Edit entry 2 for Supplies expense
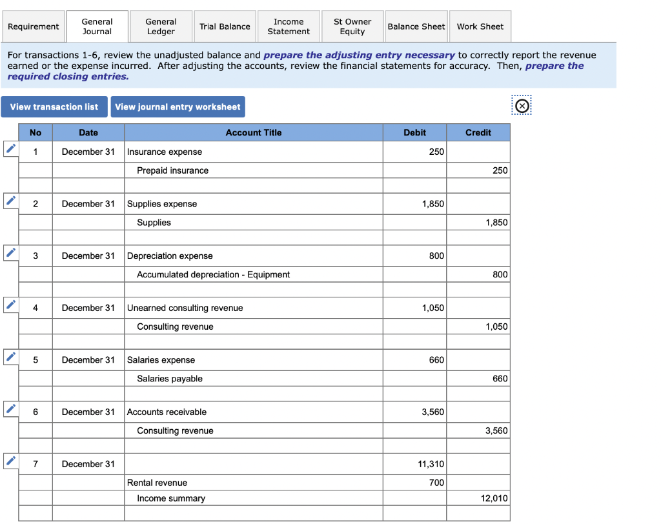Image resolution: width=661 pixels, height=524 pixels. [10, 201]
